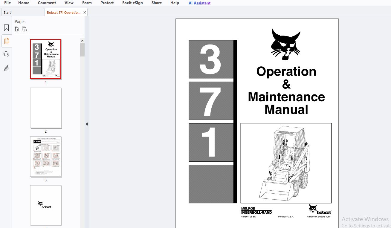Open the File menu
The width and height of the screenshot is (391, 228).
[7, 3]
